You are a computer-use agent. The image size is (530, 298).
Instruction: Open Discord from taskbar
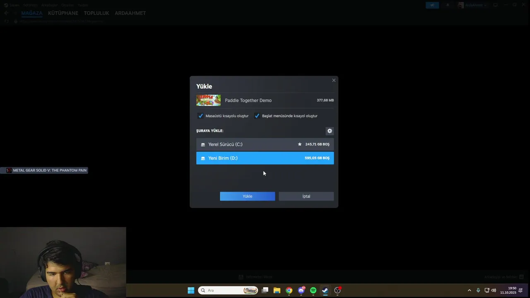[301, 290]
